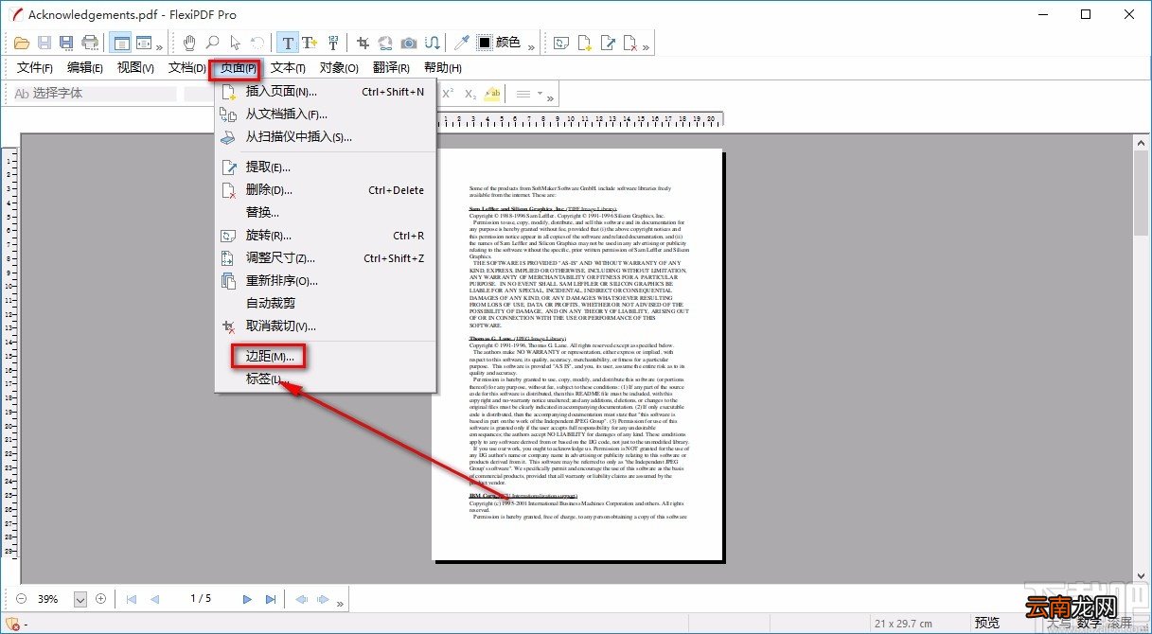Choose 提取(E)... menu entry

[325, 167]
